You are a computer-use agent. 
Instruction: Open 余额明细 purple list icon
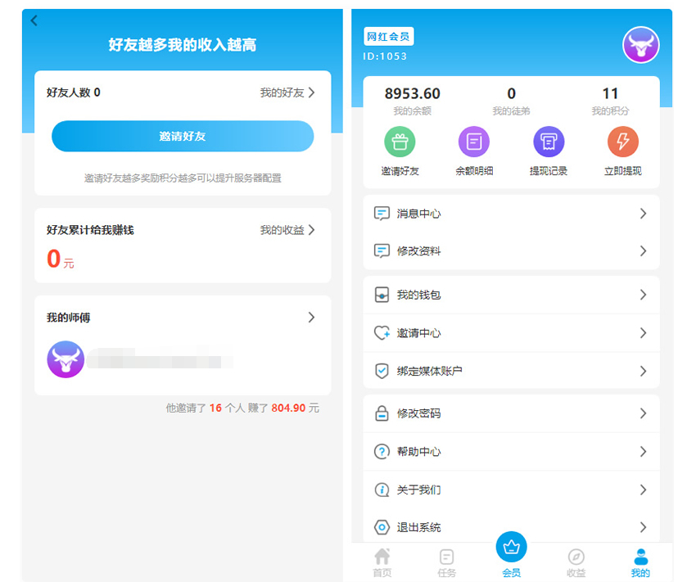(474, 142)
